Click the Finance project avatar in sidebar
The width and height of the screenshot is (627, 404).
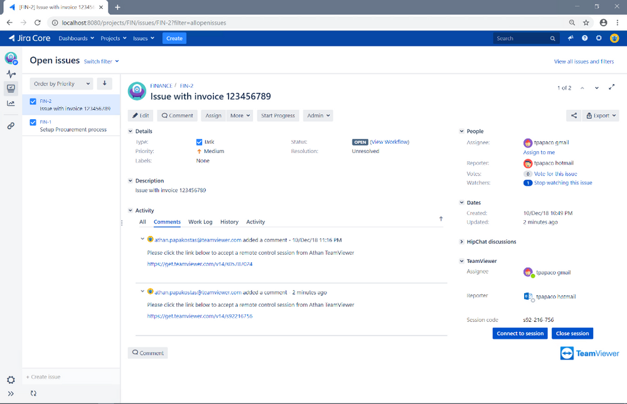11,58
